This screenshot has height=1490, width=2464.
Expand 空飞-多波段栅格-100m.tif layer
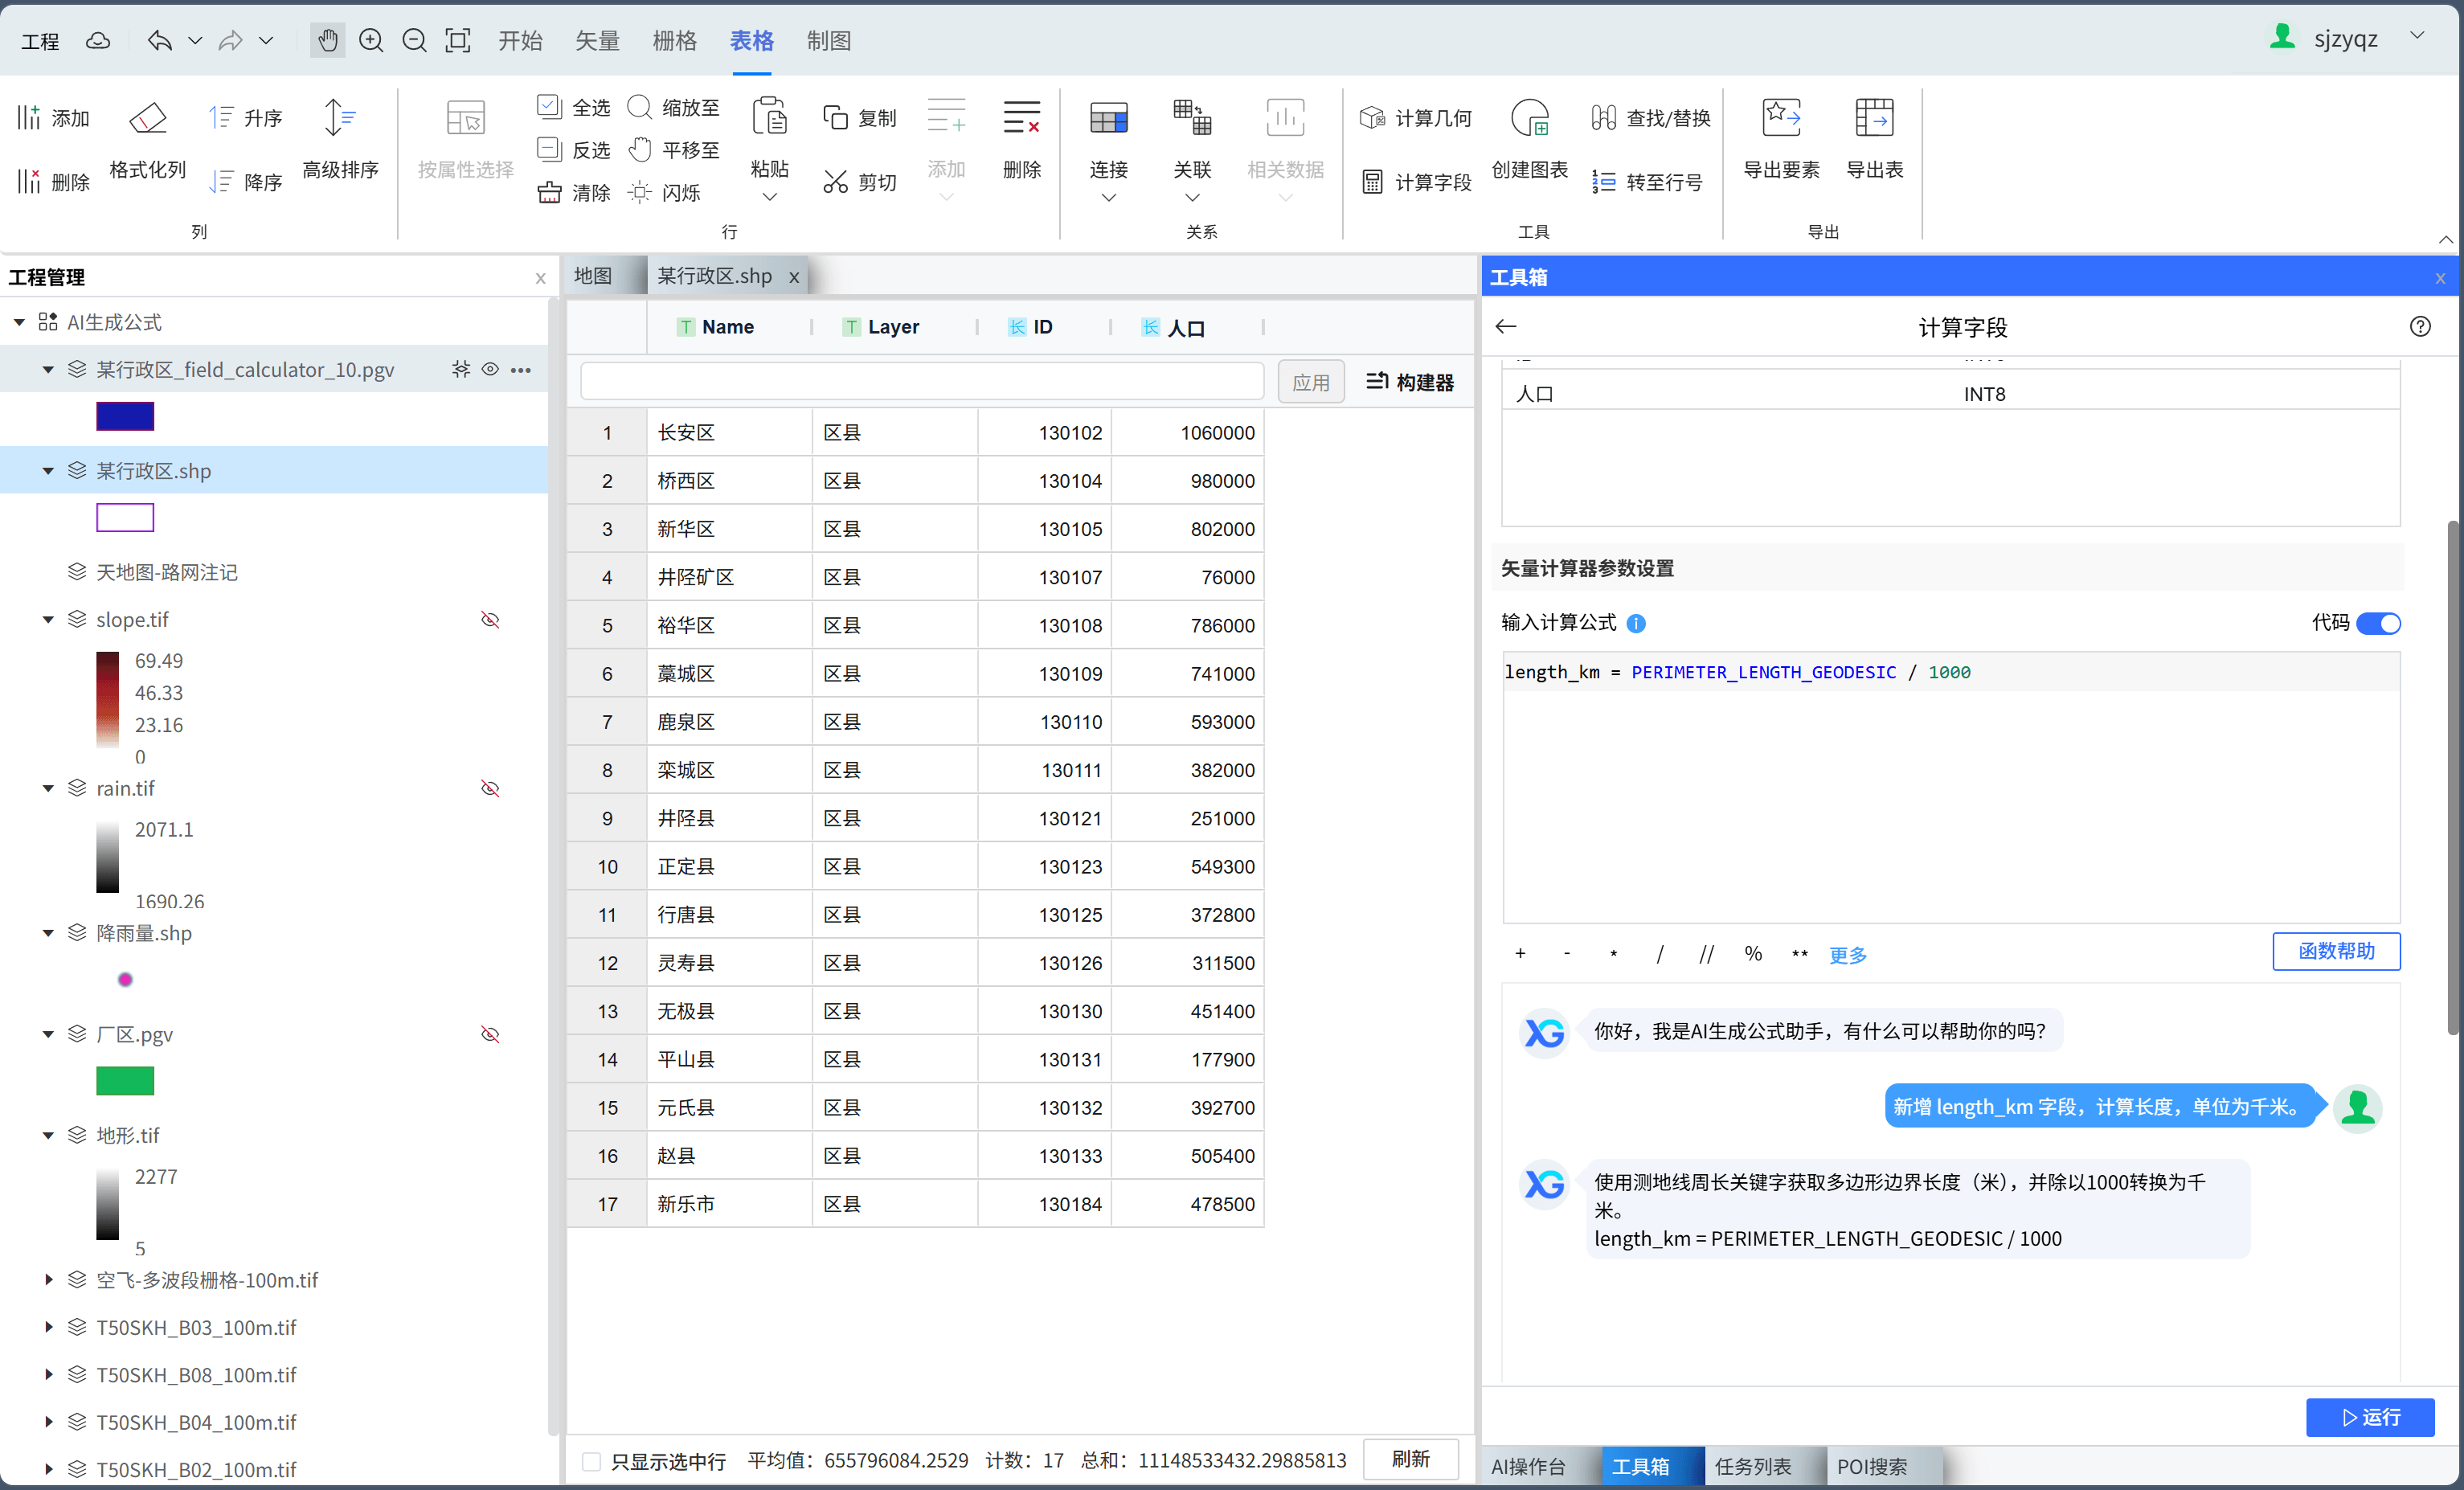click(48, 1280)
